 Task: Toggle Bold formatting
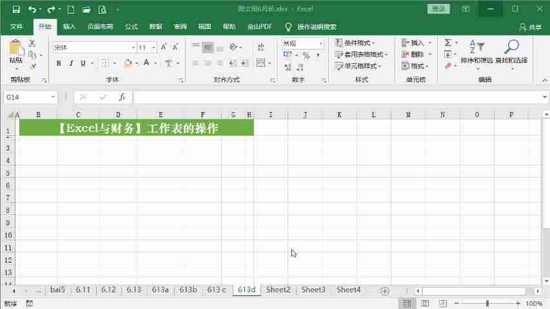(59, 63)
